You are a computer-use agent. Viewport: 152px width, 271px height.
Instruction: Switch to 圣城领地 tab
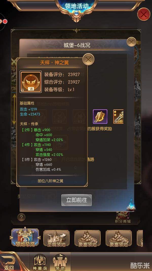point(56,238)
